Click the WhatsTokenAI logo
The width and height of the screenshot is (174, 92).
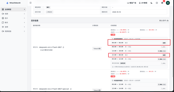click(14, 3)
